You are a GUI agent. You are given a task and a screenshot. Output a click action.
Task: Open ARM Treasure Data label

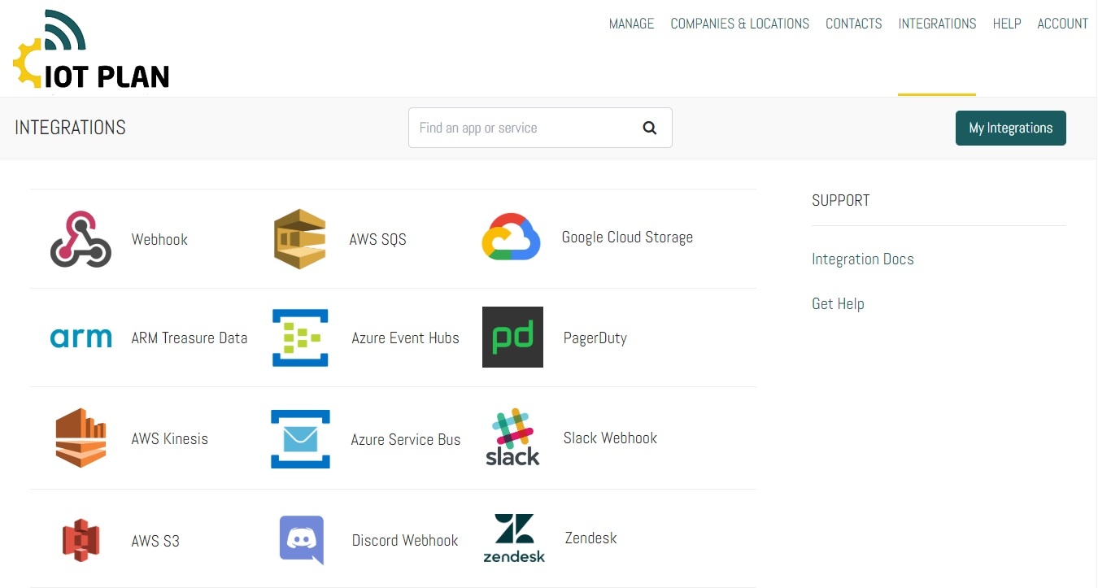tap(190, 338)
